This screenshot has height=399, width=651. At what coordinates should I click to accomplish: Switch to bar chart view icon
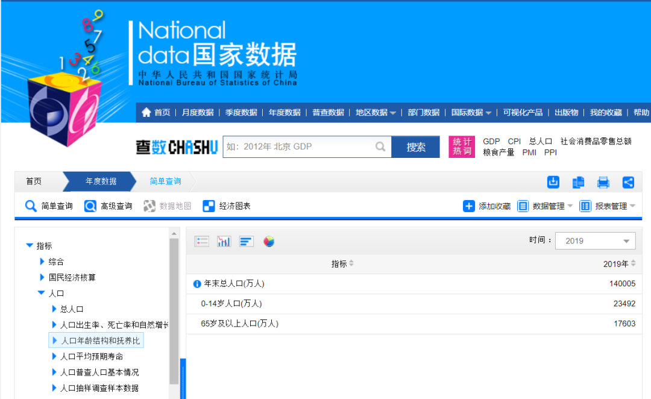tap(224, 241)
